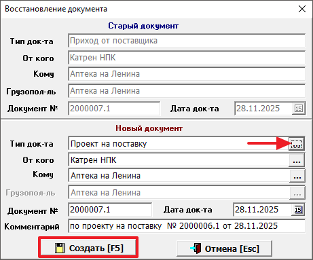The width and height of the screenshot is (313, 260).
Task: Click new document number field 2000007.1
Action: click(110, 210)
